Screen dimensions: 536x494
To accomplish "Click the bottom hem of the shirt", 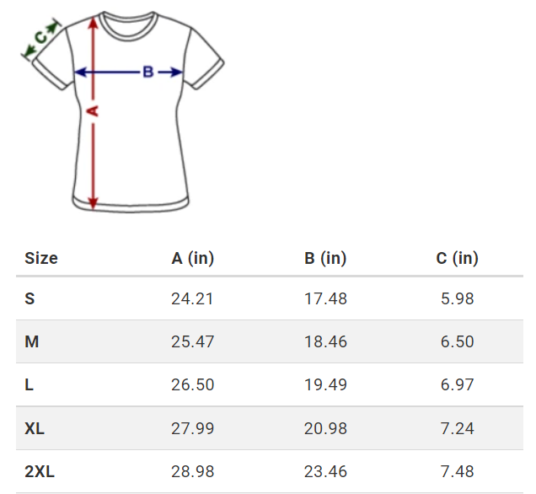I will click(x=131, y=205).
